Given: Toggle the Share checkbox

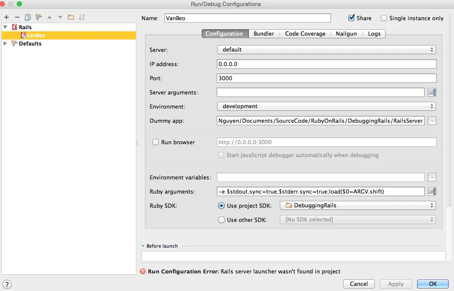Looking at the screenshot, I should pos(351,18).
